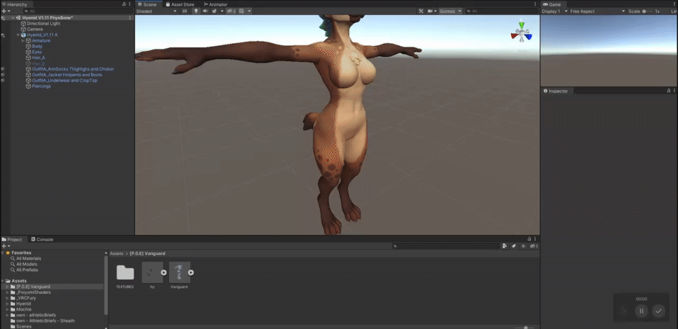Expand the Armature object
The image size is (678, 329).
(x=23, y=41)
